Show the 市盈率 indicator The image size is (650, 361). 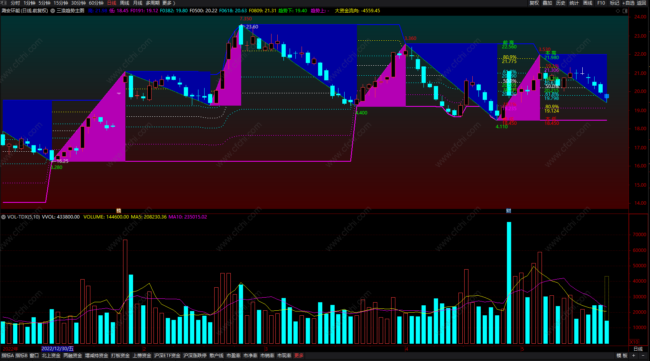pyautogui.click(x=233, y=356)
